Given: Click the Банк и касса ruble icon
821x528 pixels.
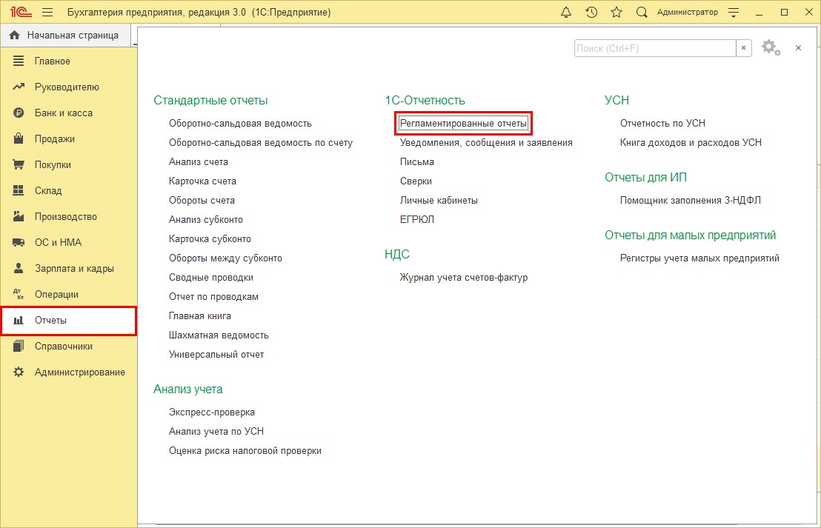Looking at the screenshot, I should 19,113.
